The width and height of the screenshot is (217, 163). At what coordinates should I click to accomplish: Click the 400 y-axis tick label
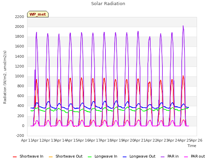pos(21,106)
